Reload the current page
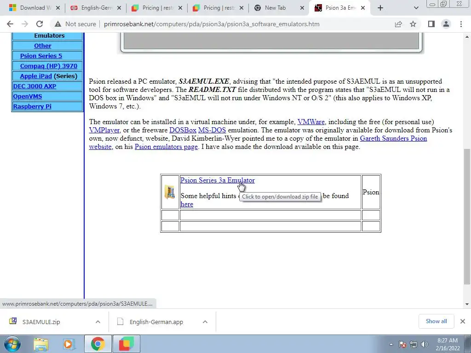The width and height of the screenshot is (471, 353). (x=40, y=24)
